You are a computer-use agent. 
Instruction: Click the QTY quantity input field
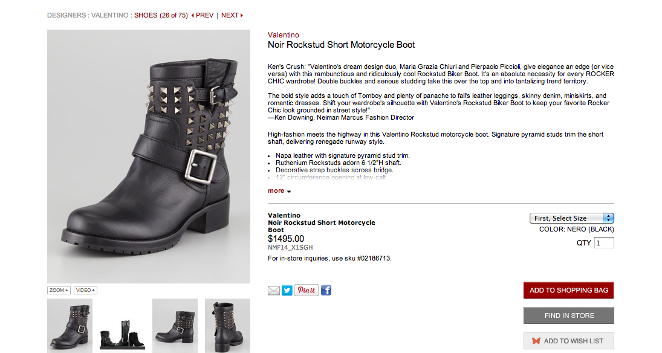pos(604,243)
